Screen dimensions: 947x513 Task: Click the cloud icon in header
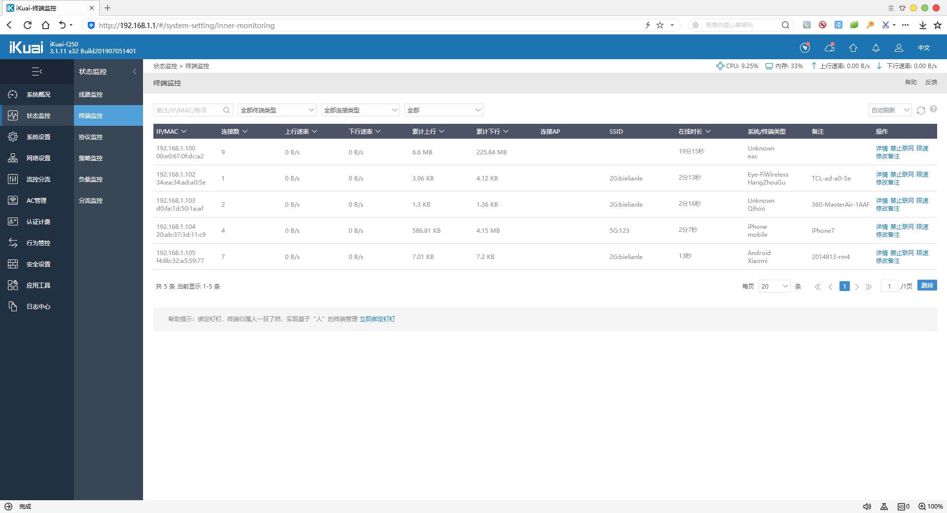point(830,47)
